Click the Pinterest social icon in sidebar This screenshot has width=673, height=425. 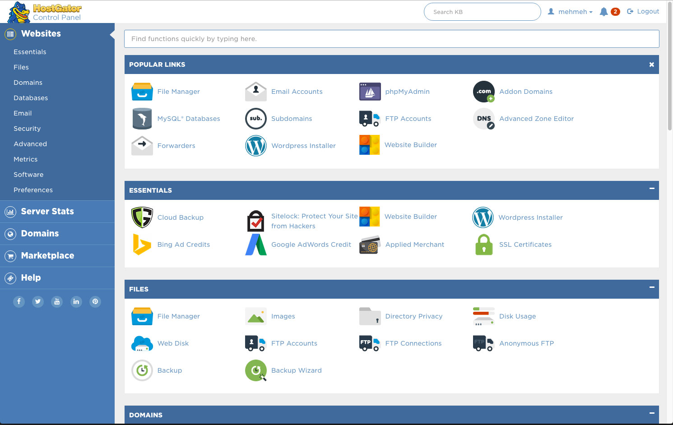(95, 301)
